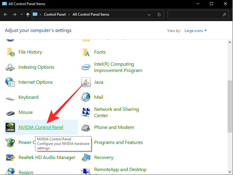Screen dimensions: 233x175
Task: Open the NVIDIA Control Panel icon
Action: 11,127
